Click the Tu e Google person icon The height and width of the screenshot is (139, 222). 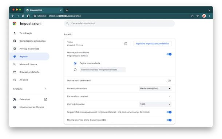pyautogui.click(x=15, y=33)
